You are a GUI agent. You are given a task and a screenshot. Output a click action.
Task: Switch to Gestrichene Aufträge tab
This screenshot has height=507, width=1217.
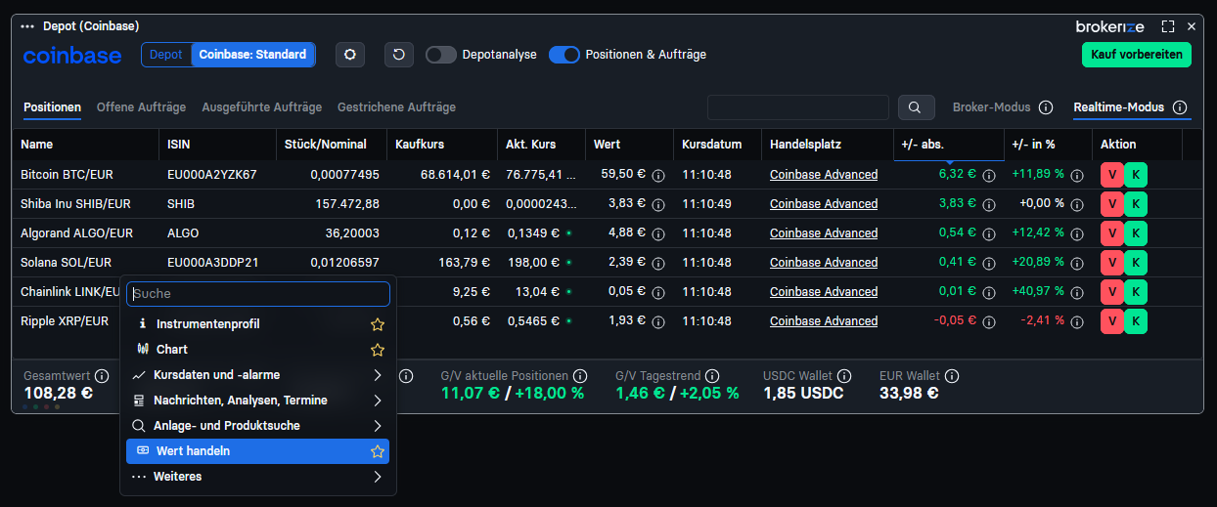[x=396, y=107]
